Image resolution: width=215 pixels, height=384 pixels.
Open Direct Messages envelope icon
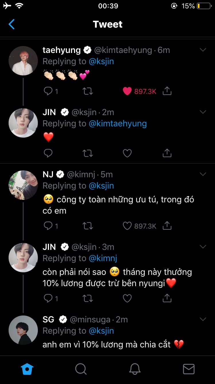point(189,369)
